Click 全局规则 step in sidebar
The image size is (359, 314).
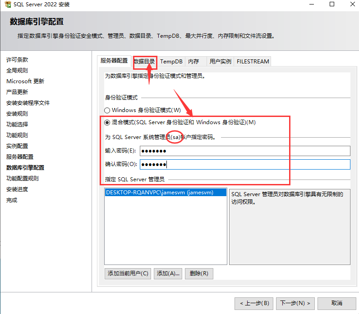[17, 71]
